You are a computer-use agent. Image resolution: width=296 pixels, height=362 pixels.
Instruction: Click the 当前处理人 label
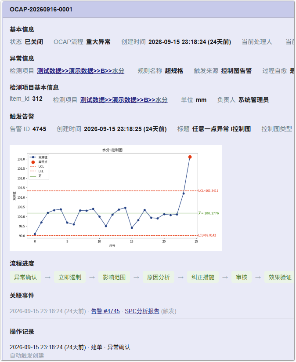[257, 42]
